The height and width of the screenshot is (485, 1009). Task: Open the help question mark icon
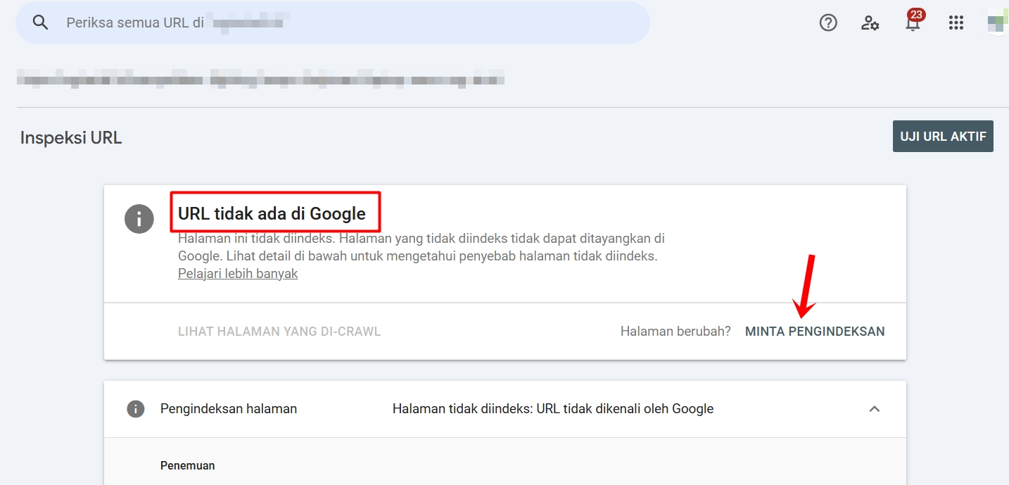click(828, 23)
